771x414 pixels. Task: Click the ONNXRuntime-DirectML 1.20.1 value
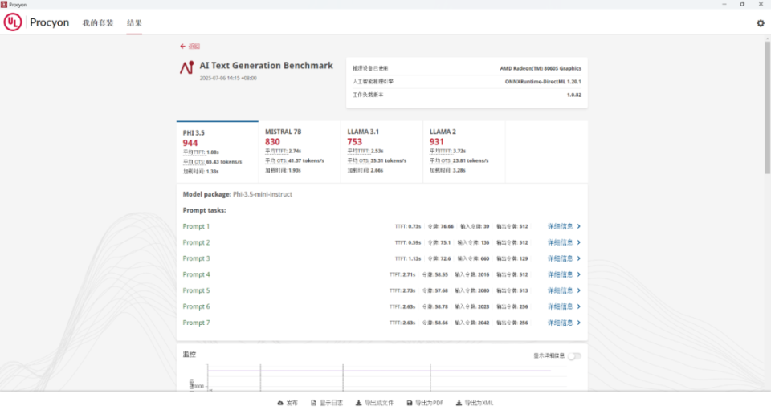(543, 82)
